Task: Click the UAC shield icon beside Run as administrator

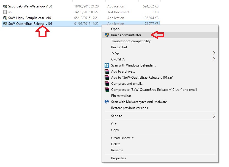Action: 107,35
